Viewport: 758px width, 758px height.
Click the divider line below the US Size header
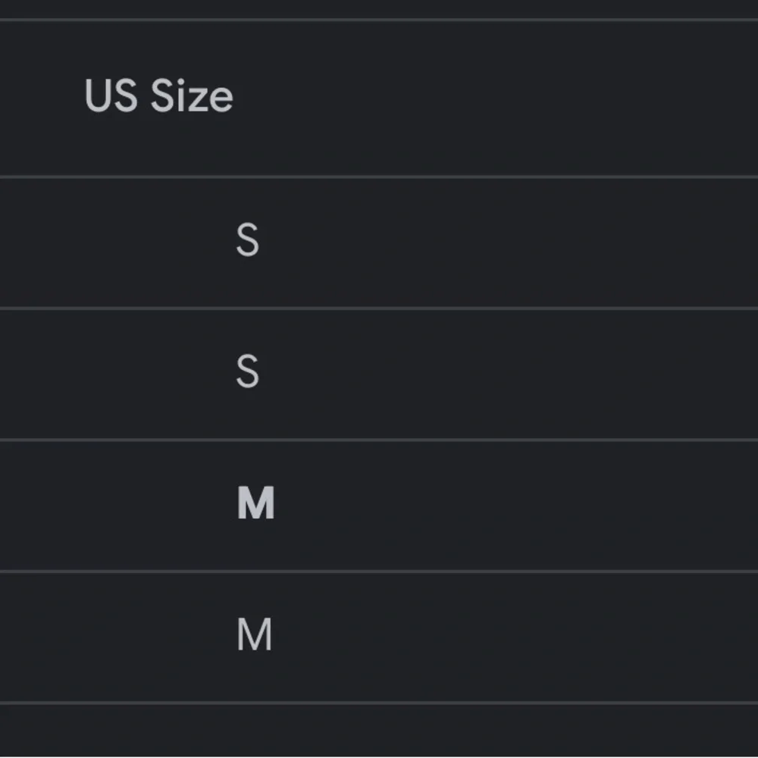(x=379, y=177)
